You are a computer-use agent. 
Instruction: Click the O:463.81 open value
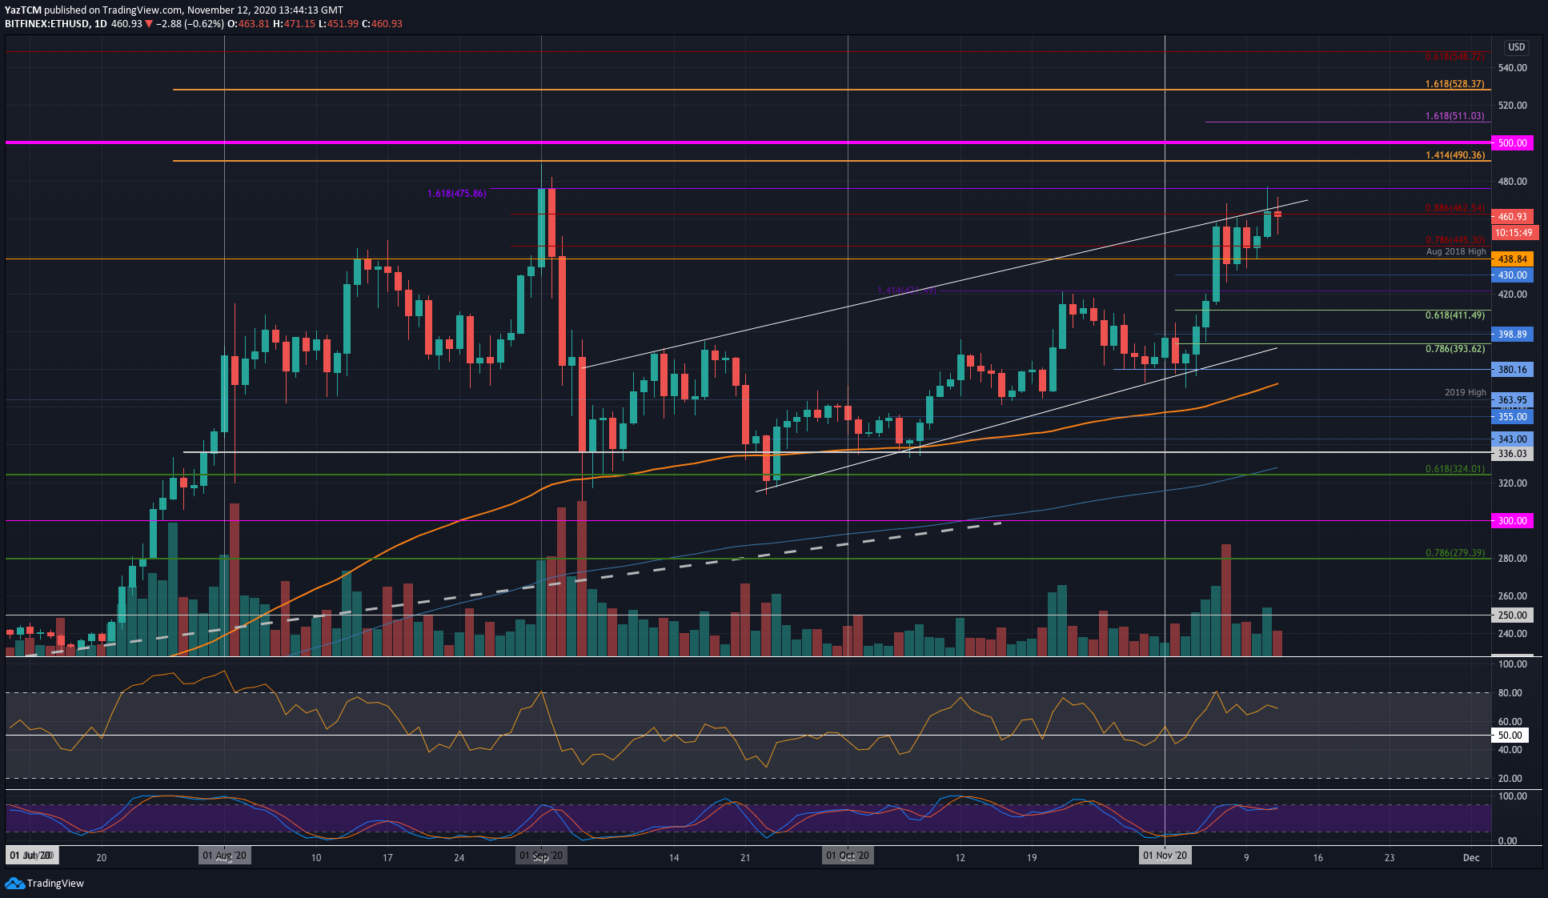248,24
